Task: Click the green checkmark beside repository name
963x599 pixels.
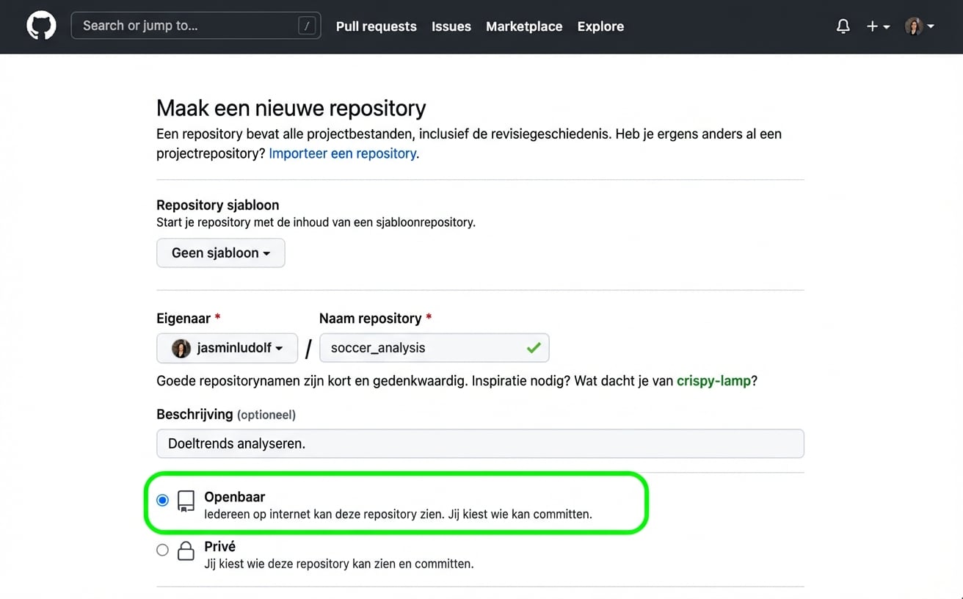Action: tap(534, 347)
